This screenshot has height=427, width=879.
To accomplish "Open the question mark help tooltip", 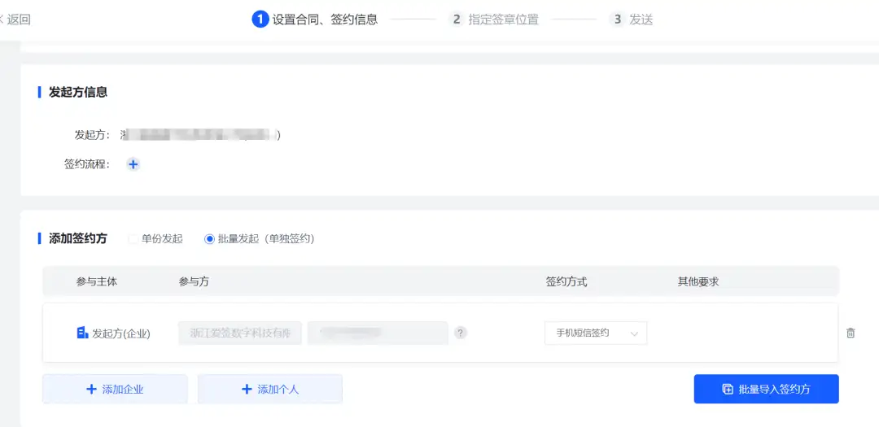I will click(460, 333).
